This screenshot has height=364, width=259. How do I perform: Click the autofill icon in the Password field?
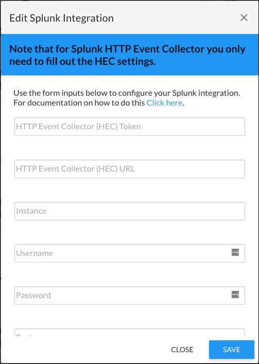point(235,294)
